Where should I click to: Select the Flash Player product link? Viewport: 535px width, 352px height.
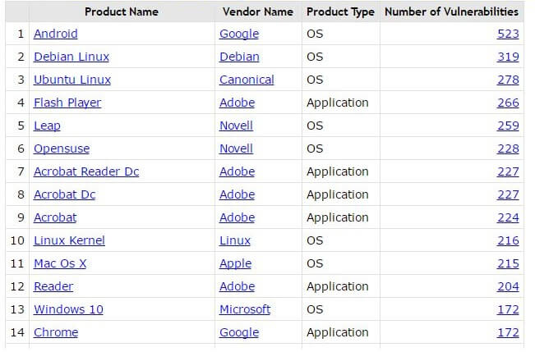click(67, 103)
